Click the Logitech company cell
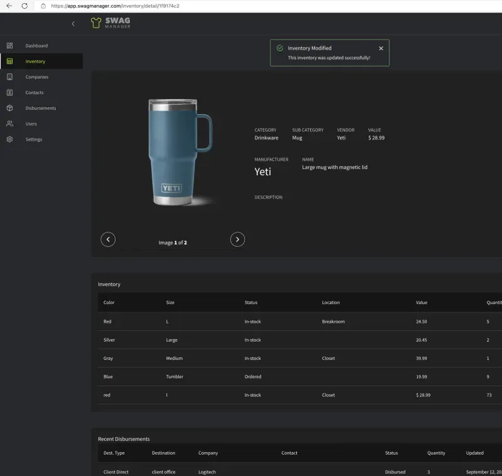 pos(207,472)
